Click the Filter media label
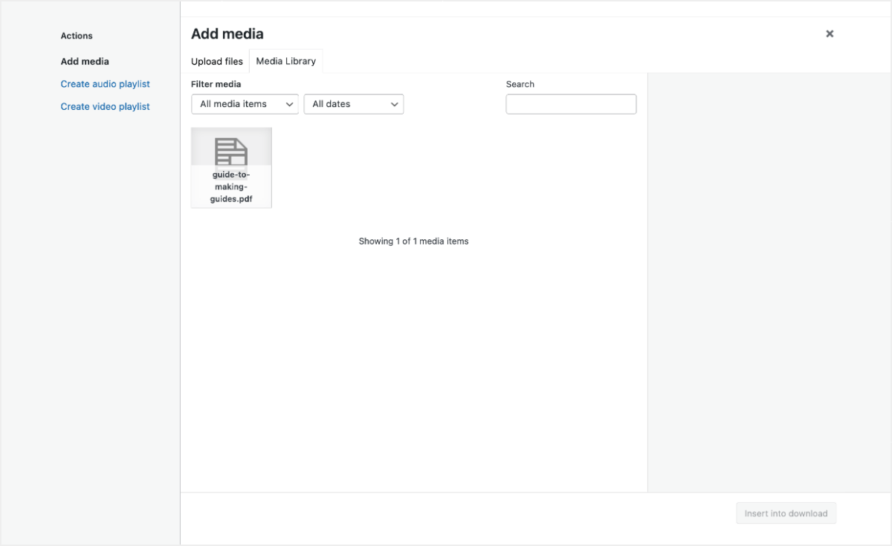The image size is (892, 546). 216,84
